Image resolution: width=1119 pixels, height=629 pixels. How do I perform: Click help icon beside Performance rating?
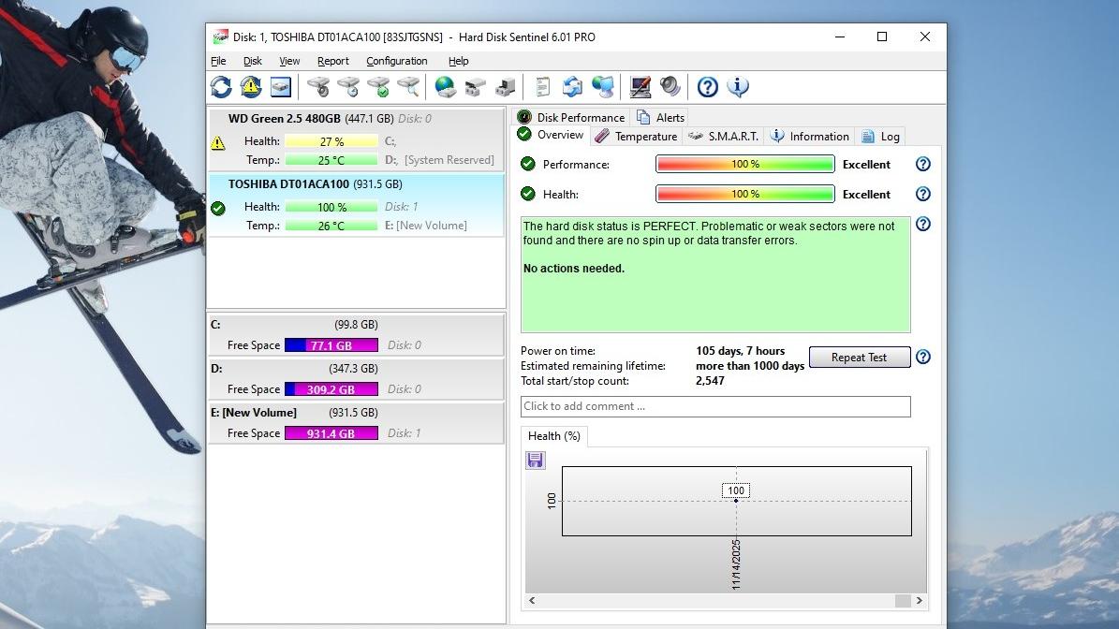click(x=923, y=164)
